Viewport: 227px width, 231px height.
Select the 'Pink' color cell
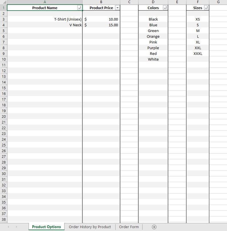(x=153, y=42)
